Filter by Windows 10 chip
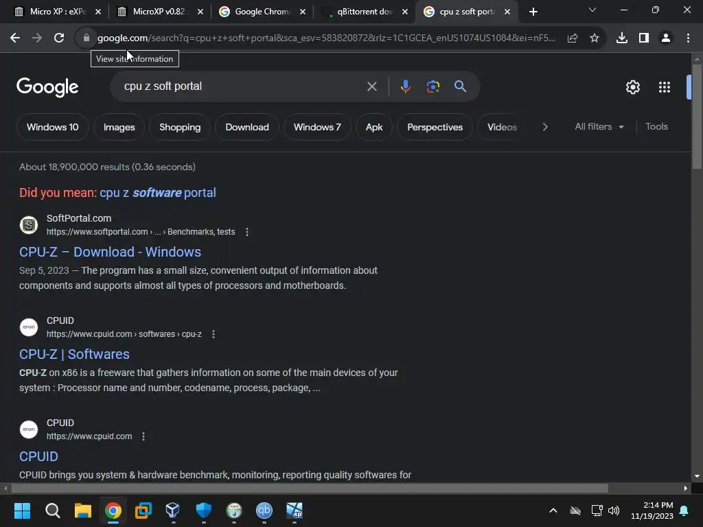 (52, 127)
